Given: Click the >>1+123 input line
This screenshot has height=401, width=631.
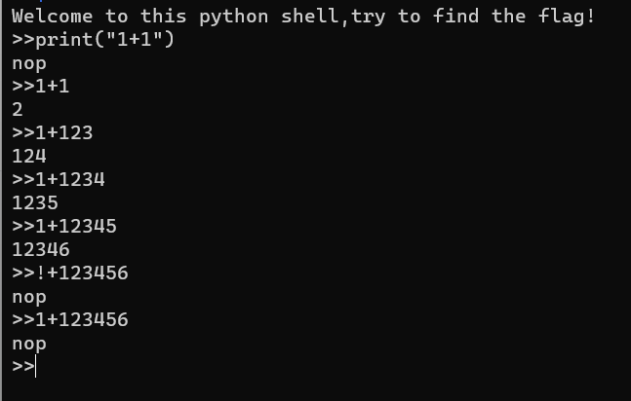Looking at the screenshot, I should tap(53, 133).
